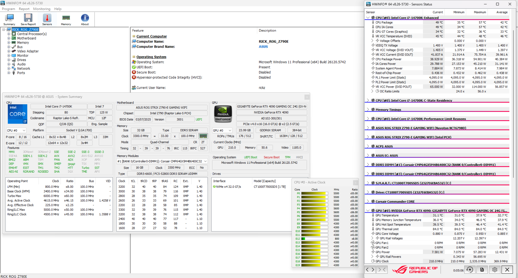Open the GPU #0 selection dropdown
The image size is (518, 278).
(x=222, y=130)
